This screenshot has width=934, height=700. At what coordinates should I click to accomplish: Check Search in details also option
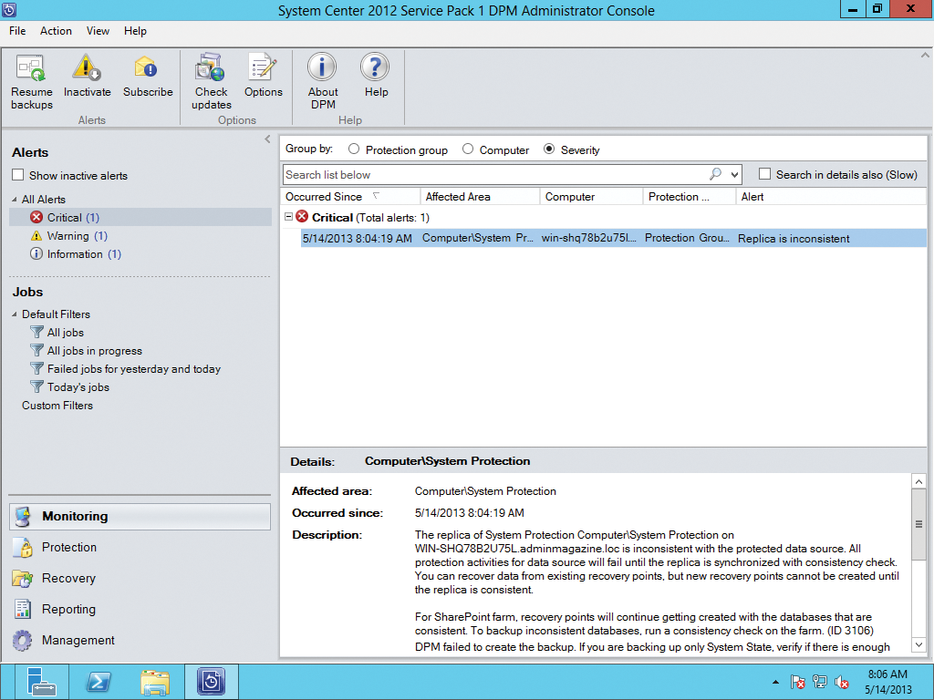764,174
